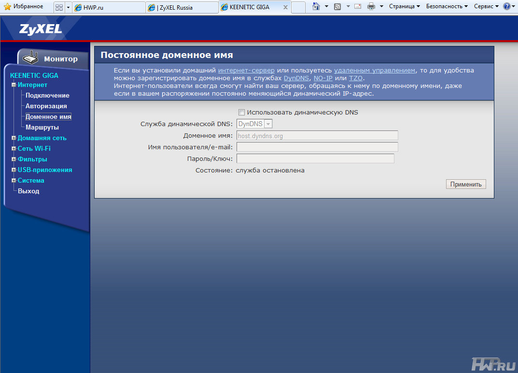
Task: Open the Quick Tabs grid view
Action: 59,7
